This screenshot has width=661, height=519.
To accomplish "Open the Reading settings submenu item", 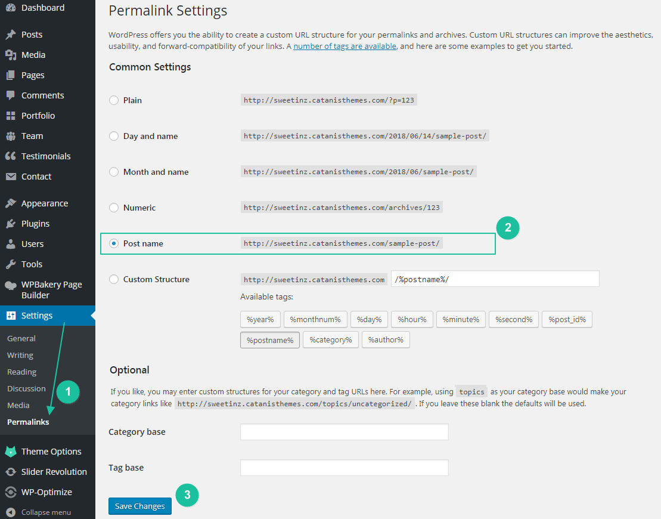I will pyautogui.click(x=21, y=372).
